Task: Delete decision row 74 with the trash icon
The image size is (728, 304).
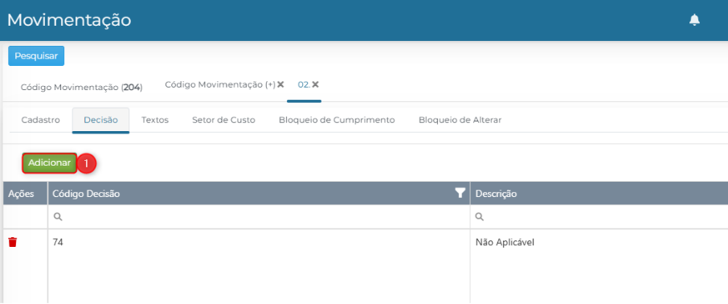Action: click(x=13, y=242)
